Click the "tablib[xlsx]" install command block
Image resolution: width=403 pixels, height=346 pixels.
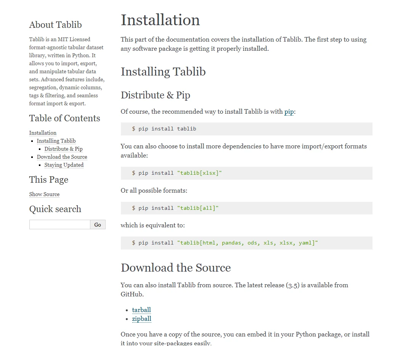[x=246, y=173]
